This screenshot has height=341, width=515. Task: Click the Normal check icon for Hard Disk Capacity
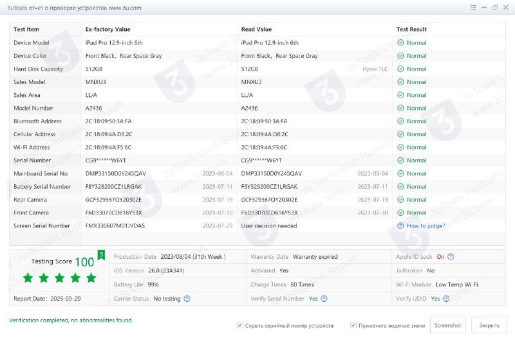tap(400, 69)
